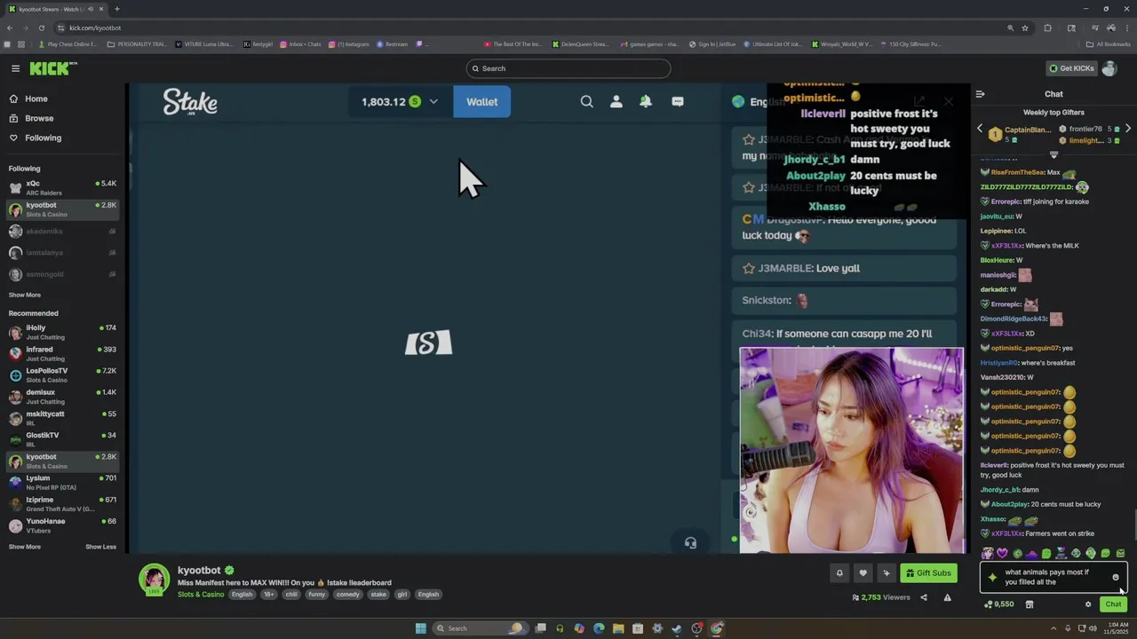Open Stake support headset icon
The width and height of the screenshot is (1137, 639).
tap(690, 542)
